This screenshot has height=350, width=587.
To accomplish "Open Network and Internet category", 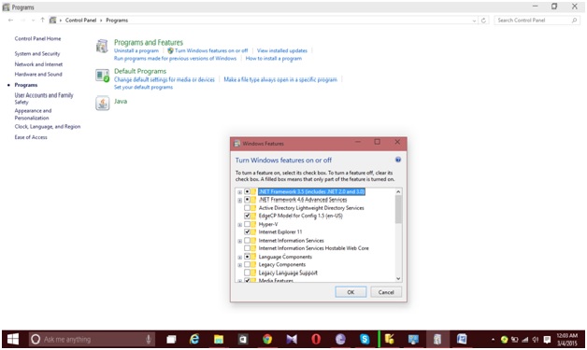I will tap(38, 64).
